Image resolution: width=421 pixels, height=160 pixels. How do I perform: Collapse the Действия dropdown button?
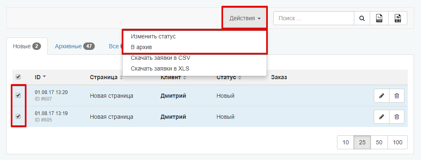(245, 18)
